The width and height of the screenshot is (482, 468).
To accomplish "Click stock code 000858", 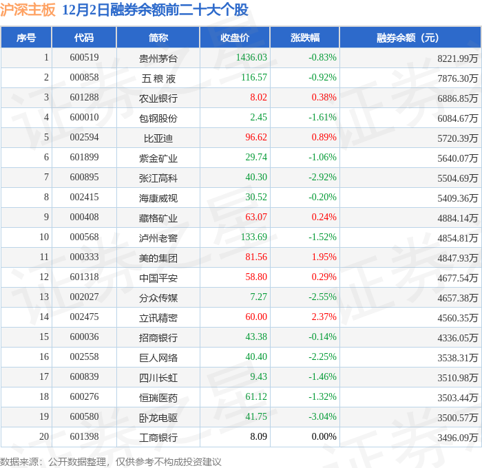I will 84,78.
